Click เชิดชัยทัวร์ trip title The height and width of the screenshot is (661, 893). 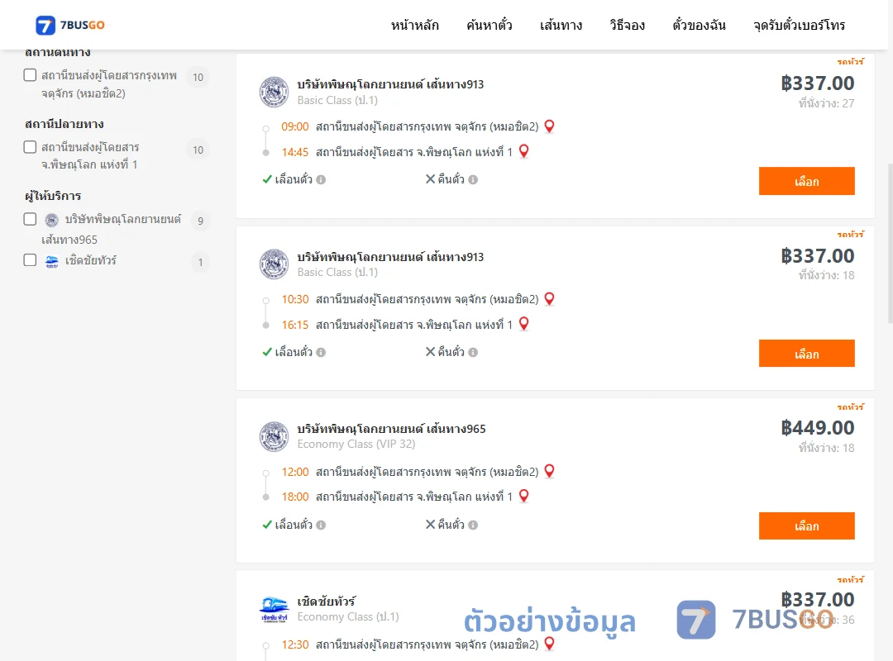[327, 602]
